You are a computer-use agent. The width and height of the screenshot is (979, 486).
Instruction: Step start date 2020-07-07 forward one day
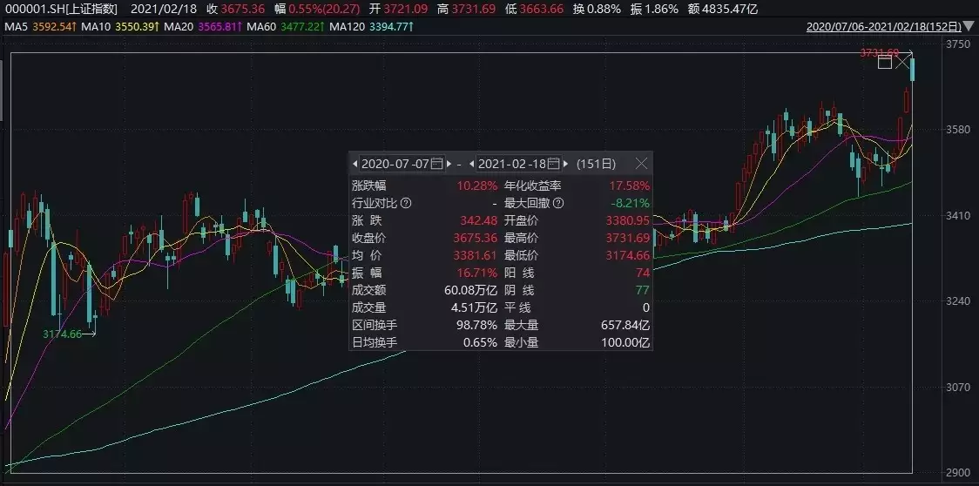click(x=449, y=164)
